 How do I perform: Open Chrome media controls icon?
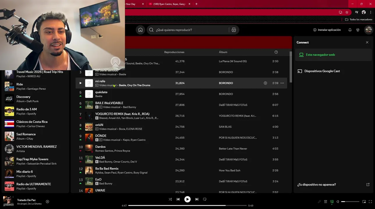[x=357, y=12]
